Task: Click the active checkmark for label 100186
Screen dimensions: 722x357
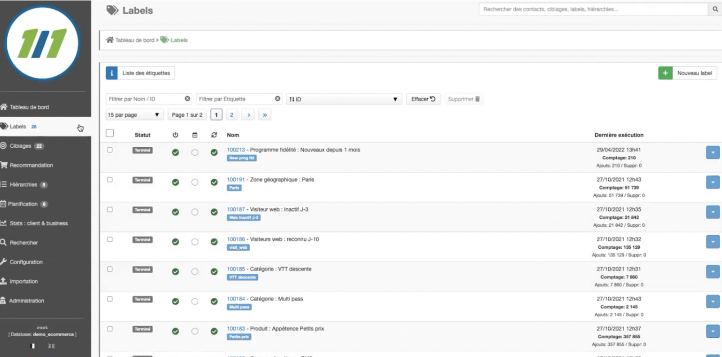Action: [x=175, y=242]
